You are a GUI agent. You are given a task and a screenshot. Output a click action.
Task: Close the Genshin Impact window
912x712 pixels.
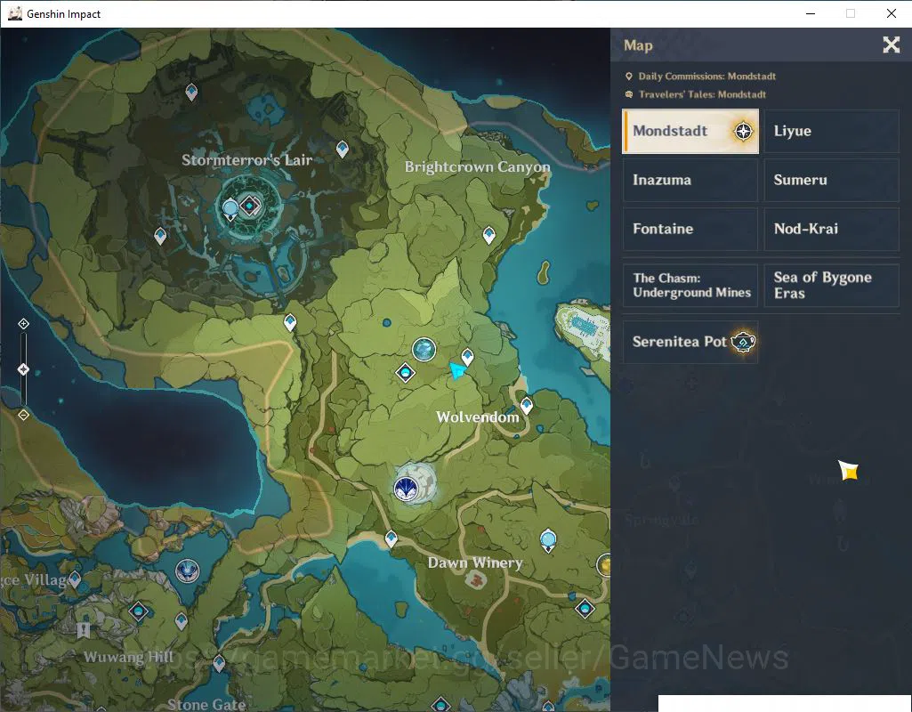pos(891,13)
